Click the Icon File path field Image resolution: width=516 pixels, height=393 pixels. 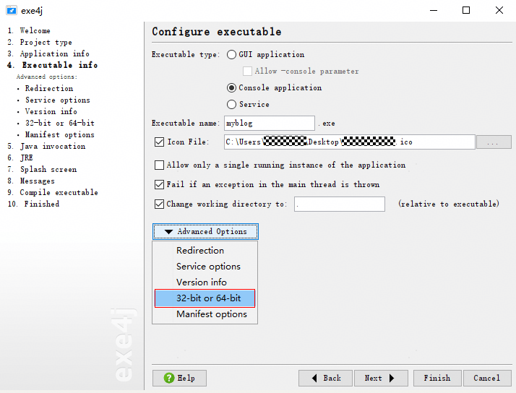350,142
